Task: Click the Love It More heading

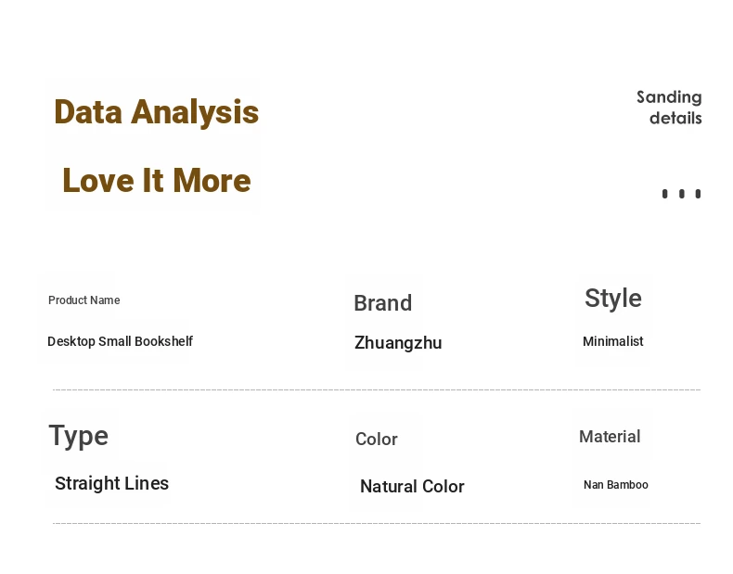Action: [x=157, y=180]
